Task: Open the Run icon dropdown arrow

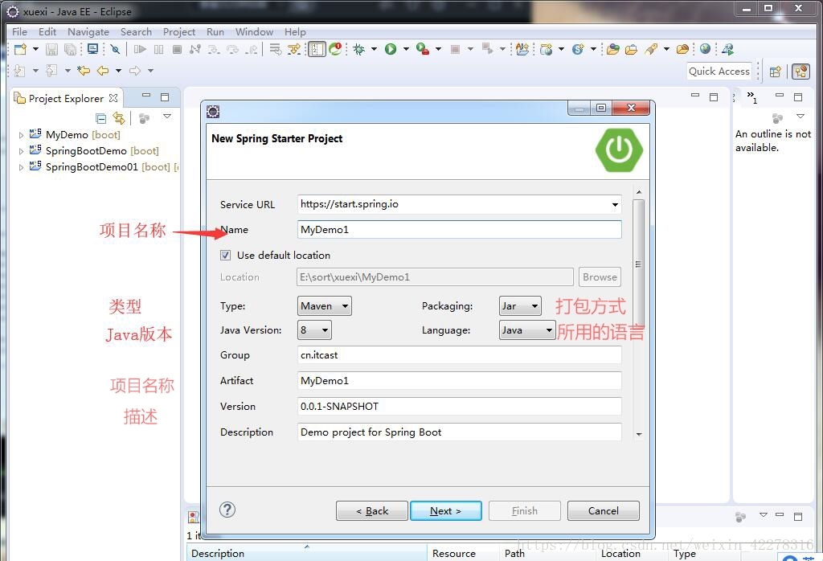Action: click(406, 49)
